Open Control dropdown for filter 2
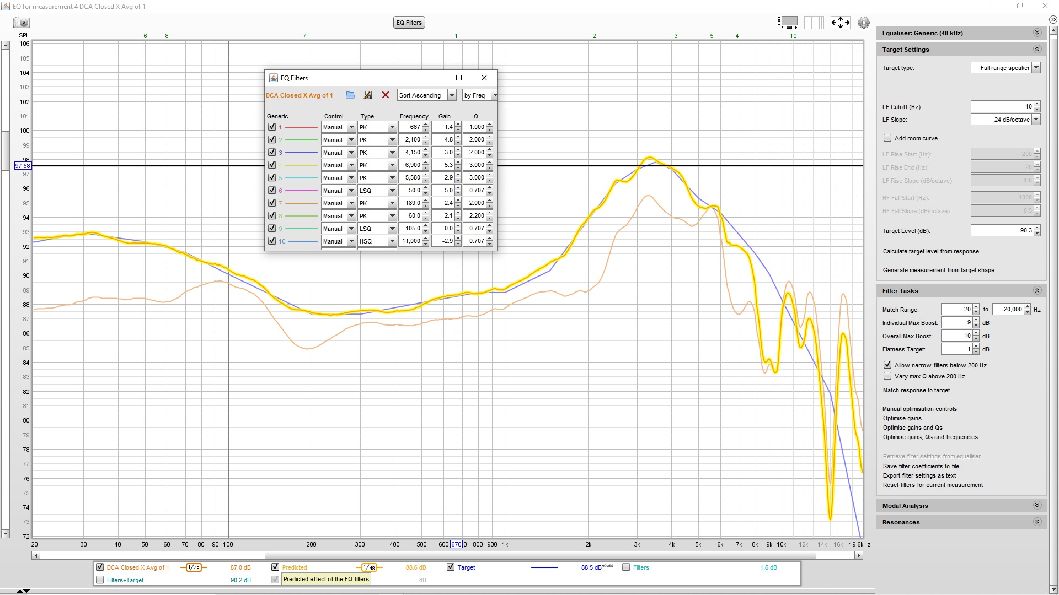Image resolution: width=1059 pixels, height=595 pixels. coord(351,140)
